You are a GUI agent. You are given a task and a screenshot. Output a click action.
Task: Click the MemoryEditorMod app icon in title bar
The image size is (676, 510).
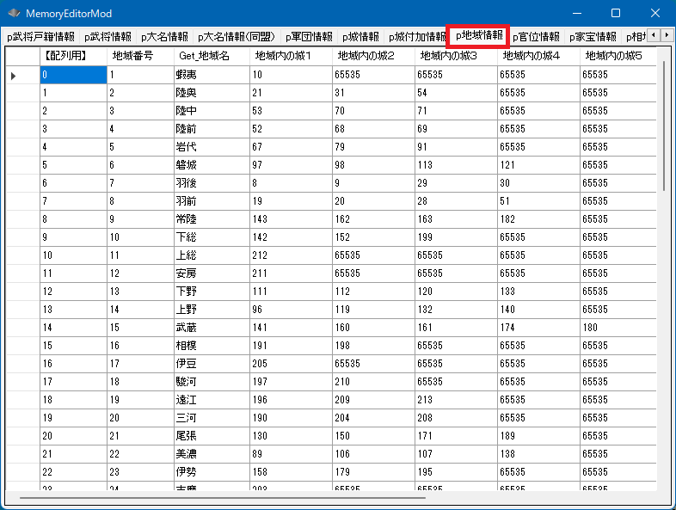click(x=14, y=14)
